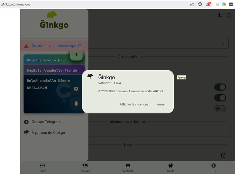Enable the third greyed-out toggle switch
The width and height of the screenshot is (235, 174).
pos(220,109)
